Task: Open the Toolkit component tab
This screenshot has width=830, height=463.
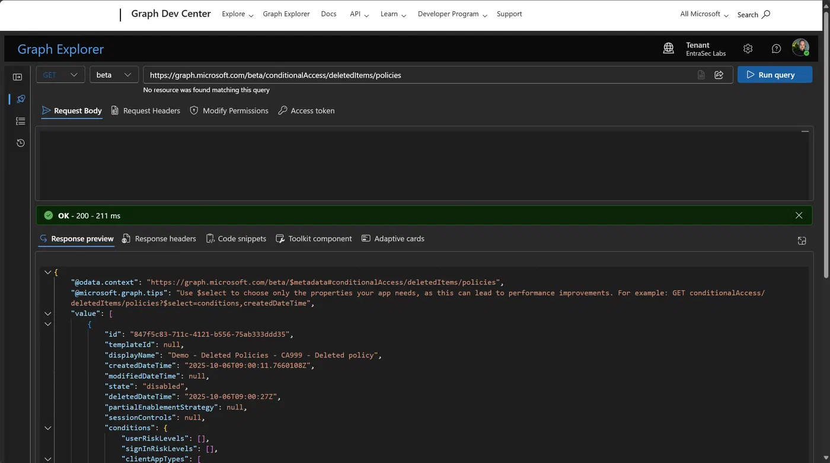Action: (314, 238)
